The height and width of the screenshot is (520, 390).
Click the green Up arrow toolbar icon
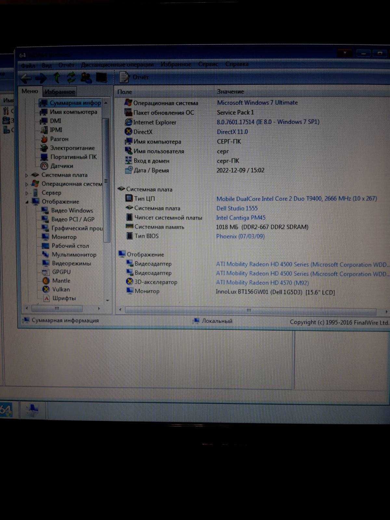(x=57, y=78)
